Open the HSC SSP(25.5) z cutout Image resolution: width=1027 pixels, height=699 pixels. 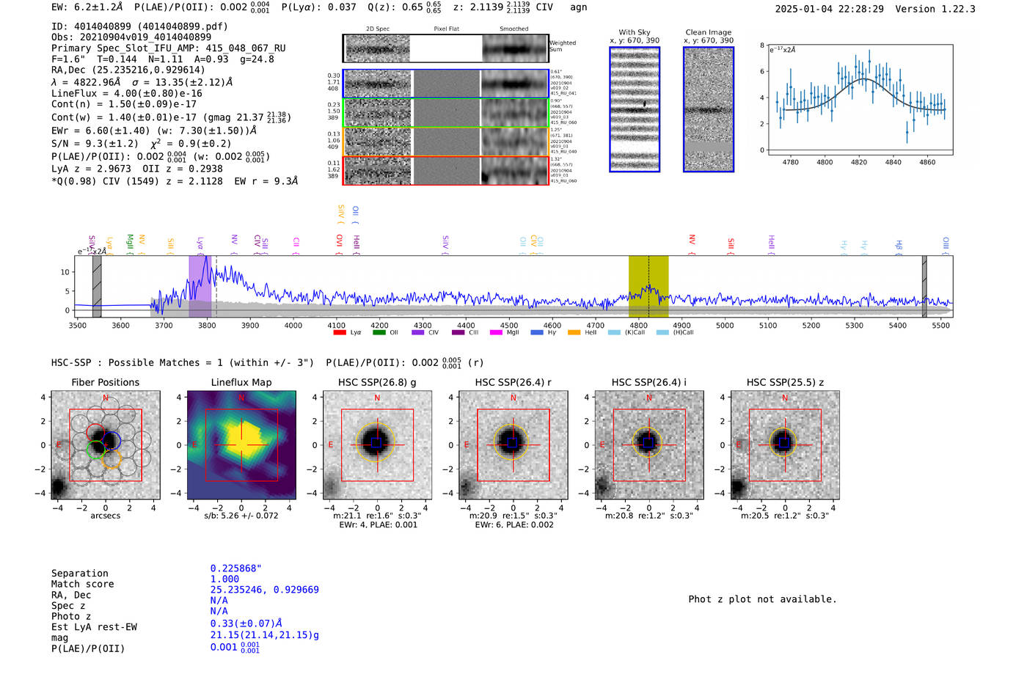[x=785, y=445]
